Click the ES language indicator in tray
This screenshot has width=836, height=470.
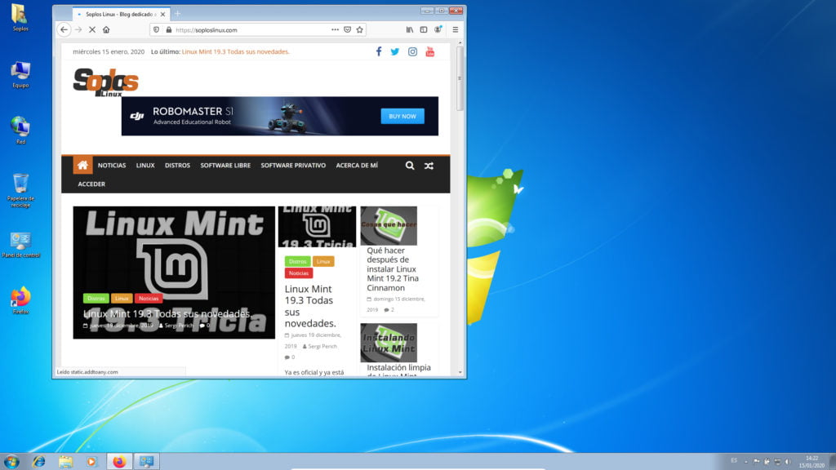coord(734,461)
